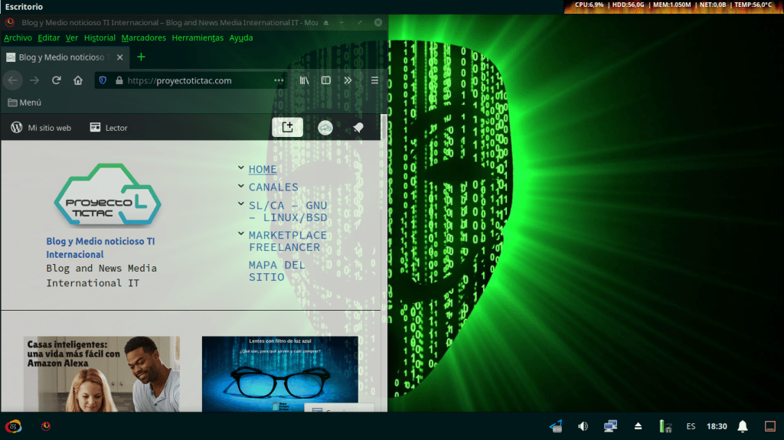Reload the current page in Firefox
Viewport: 784px width, 440px height.
(56, 80)
